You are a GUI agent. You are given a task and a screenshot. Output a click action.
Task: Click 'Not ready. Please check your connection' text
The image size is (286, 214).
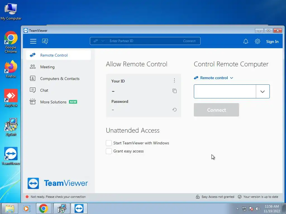58,197
